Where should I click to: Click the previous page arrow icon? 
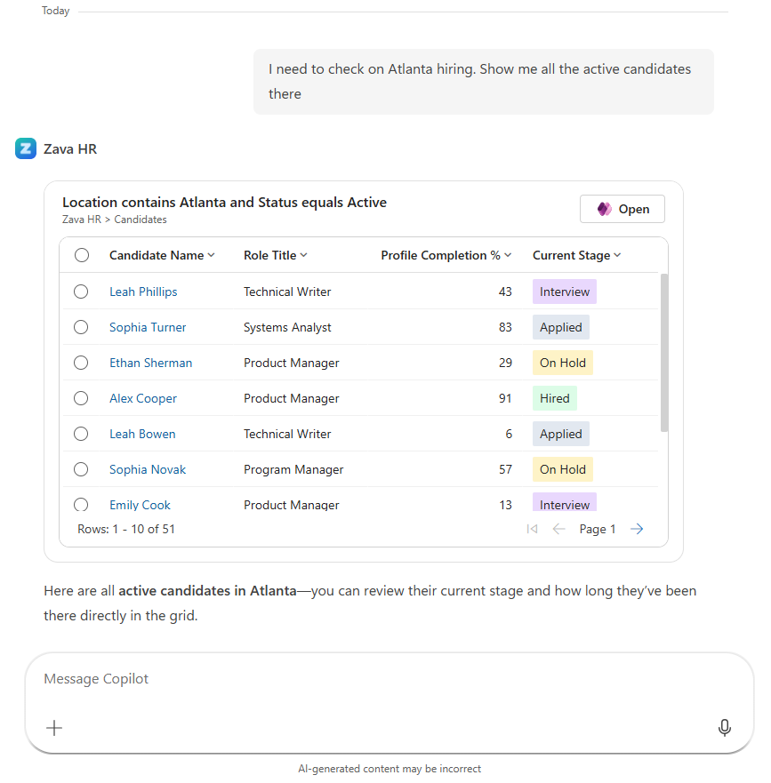tap(558, 528)
